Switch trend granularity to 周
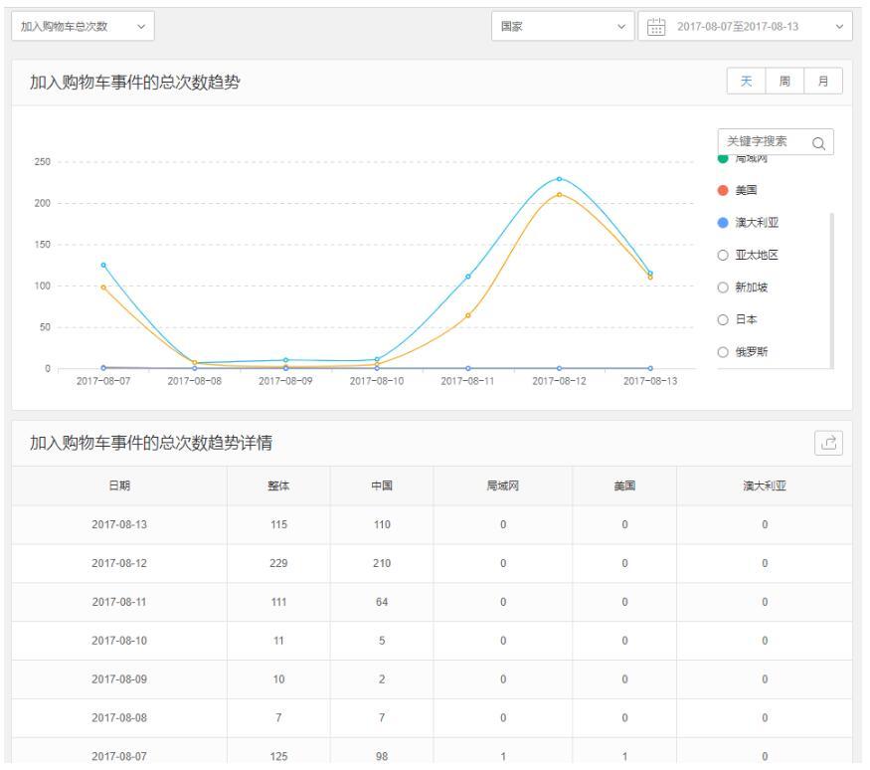 click(784, 81)
